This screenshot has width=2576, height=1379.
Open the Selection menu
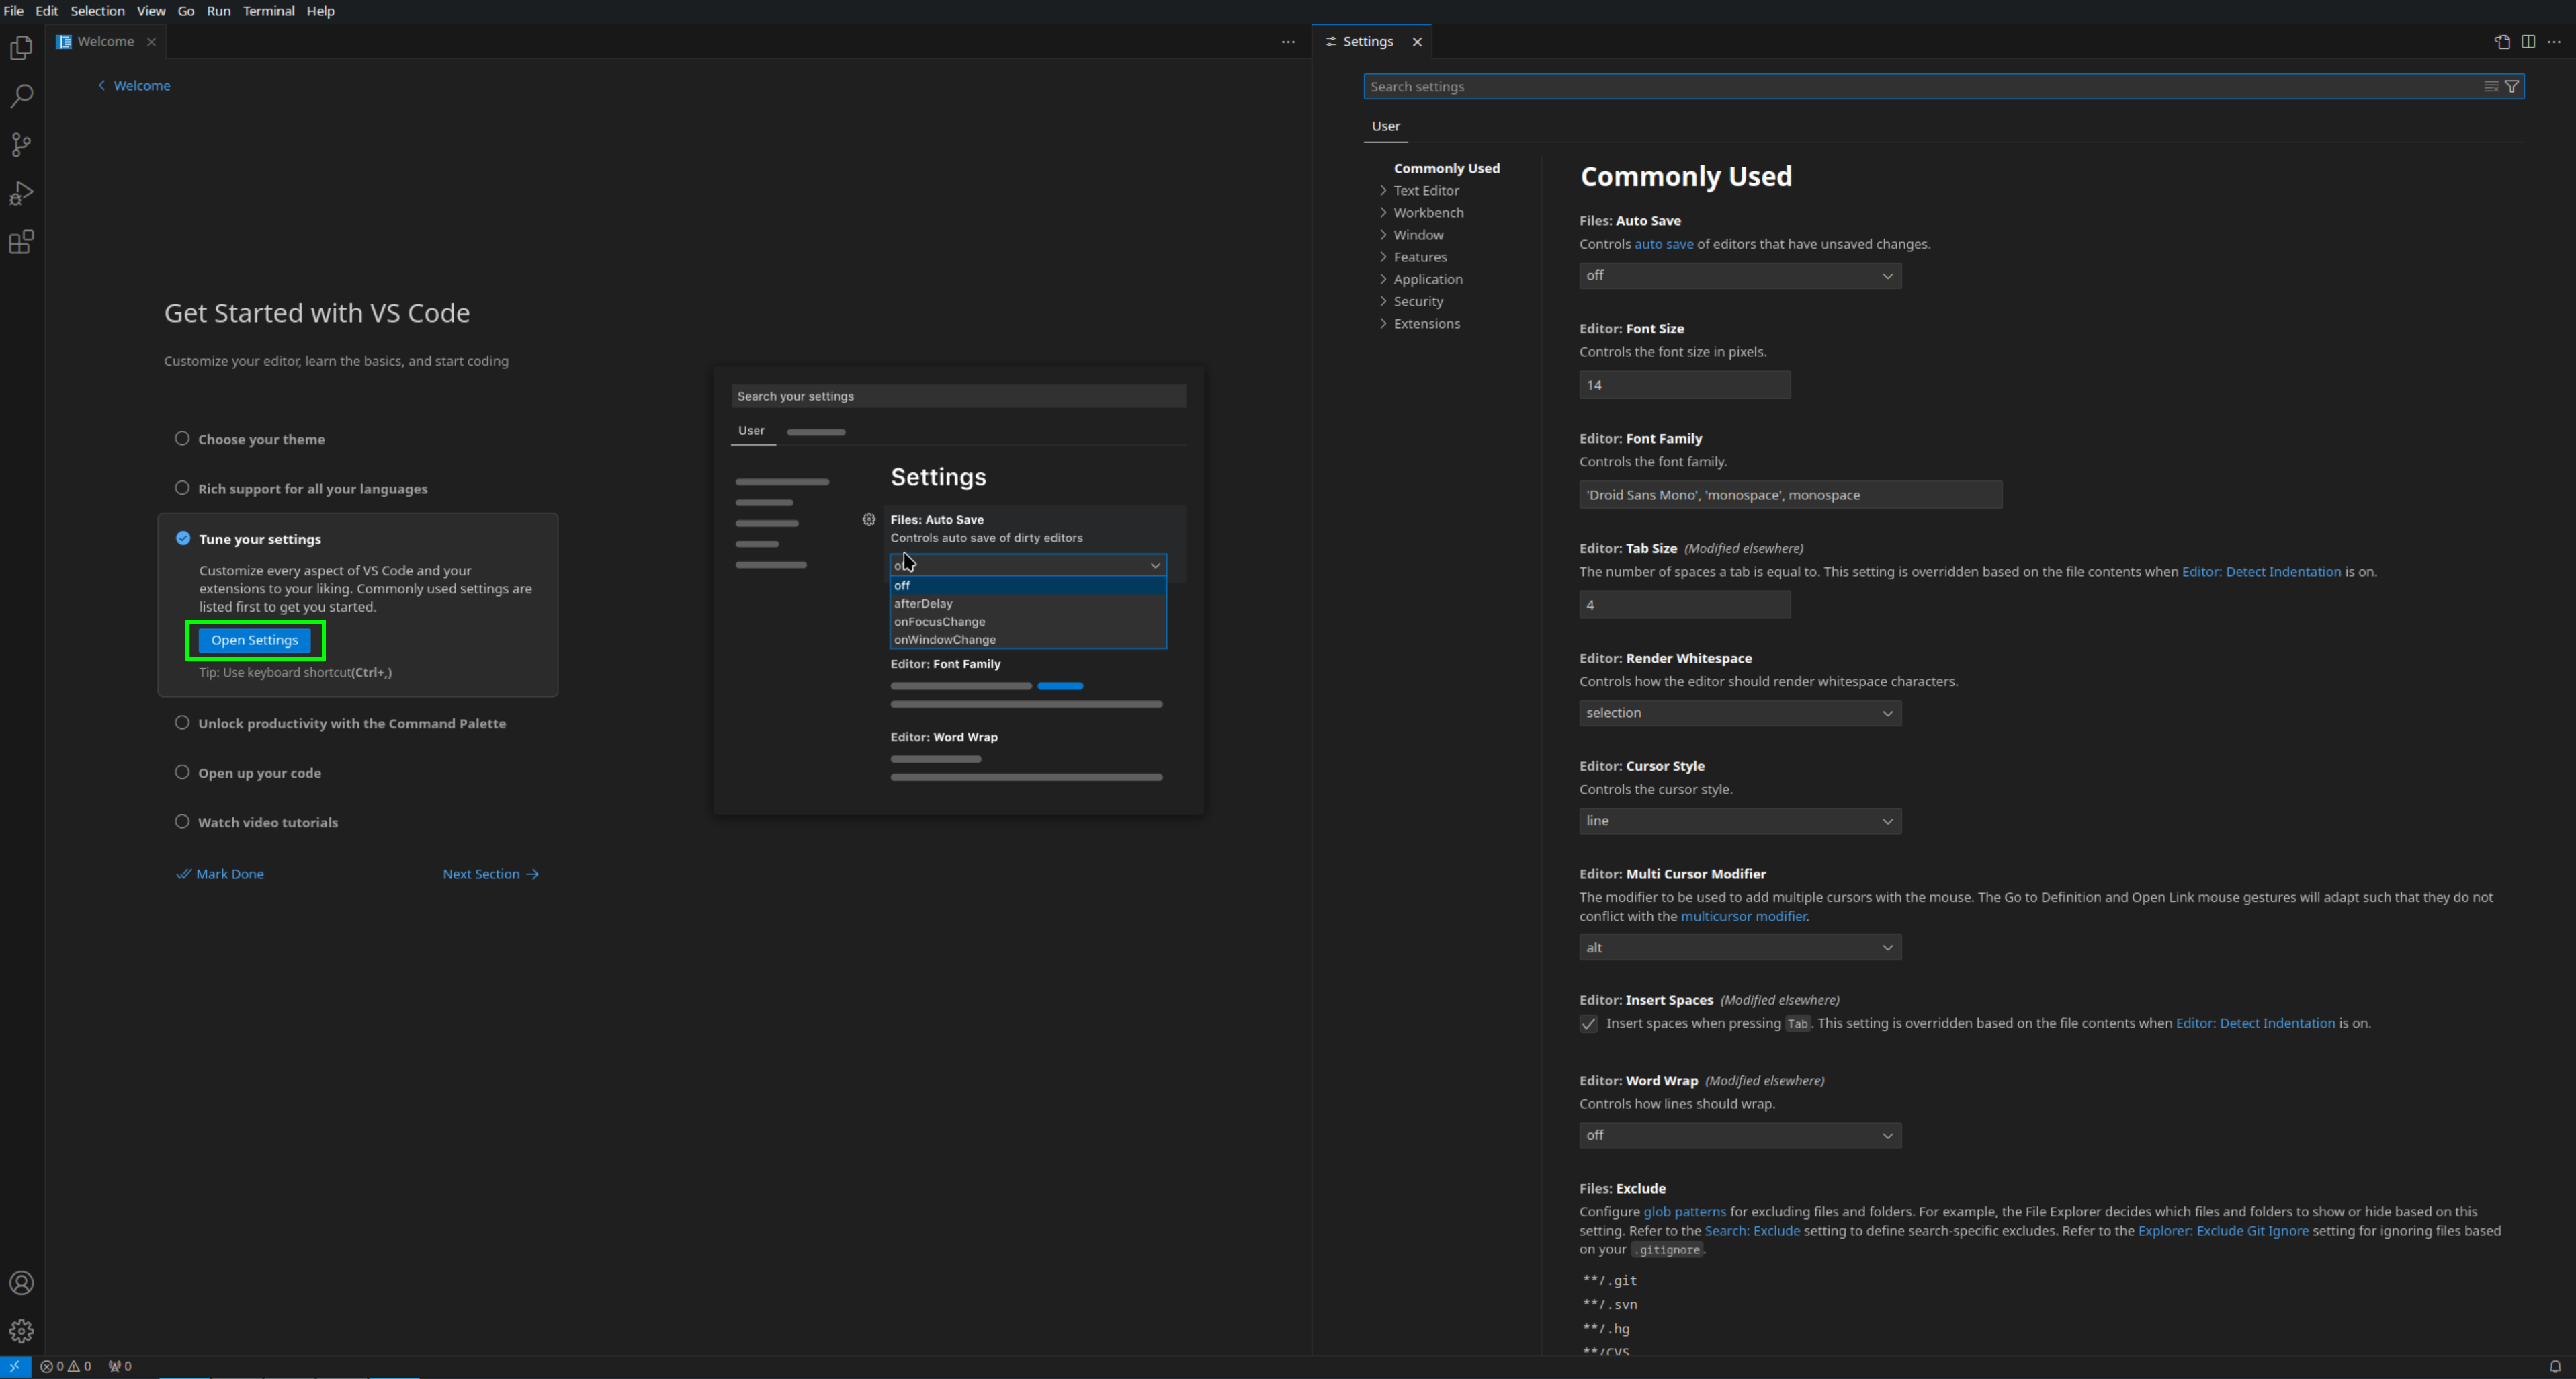[97, 11]
